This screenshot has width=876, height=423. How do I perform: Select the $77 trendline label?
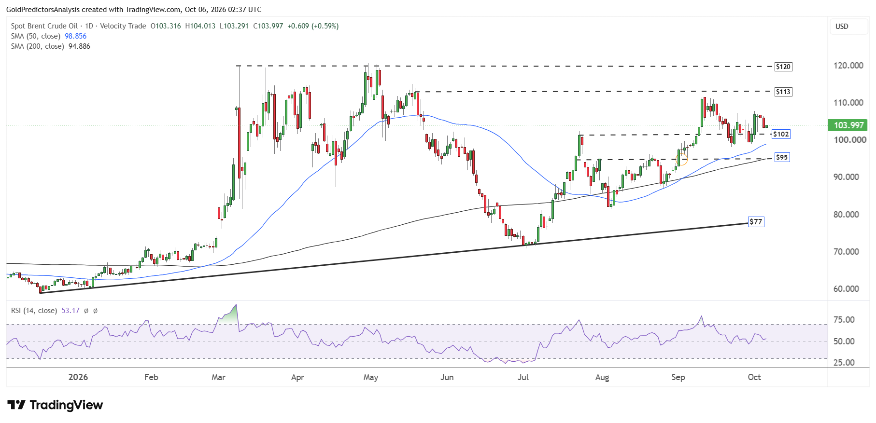[x=756, y=222]
